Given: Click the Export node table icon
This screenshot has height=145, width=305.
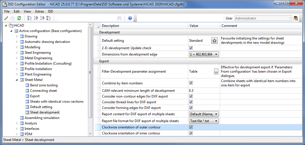Looking at the screenshot, I should 27,96.
